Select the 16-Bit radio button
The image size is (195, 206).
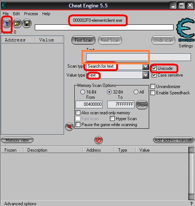click(83, 92)
